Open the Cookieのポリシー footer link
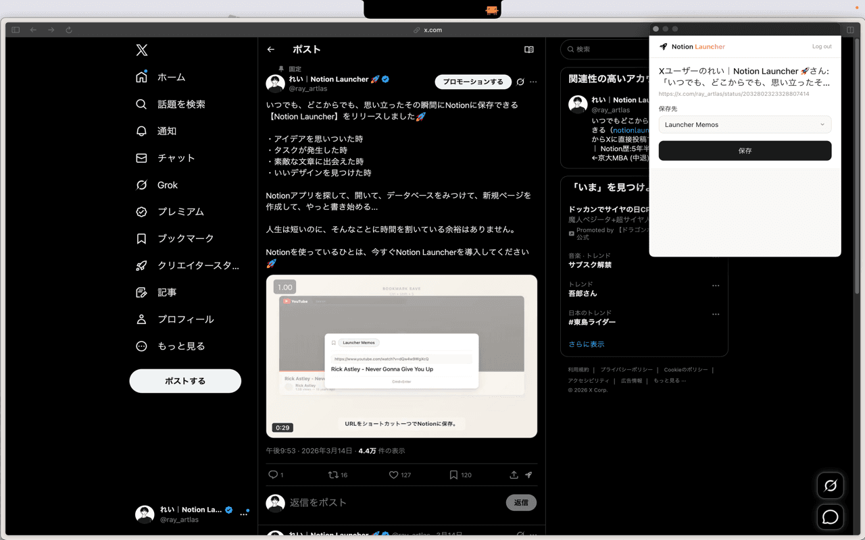The image size is (865, 540). (x=685, y=370)
